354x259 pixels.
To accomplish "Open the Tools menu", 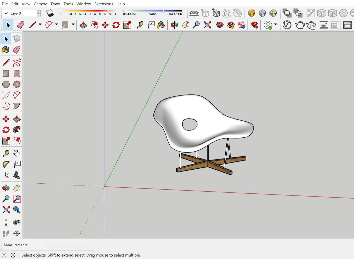I will (x=68, y=4).
